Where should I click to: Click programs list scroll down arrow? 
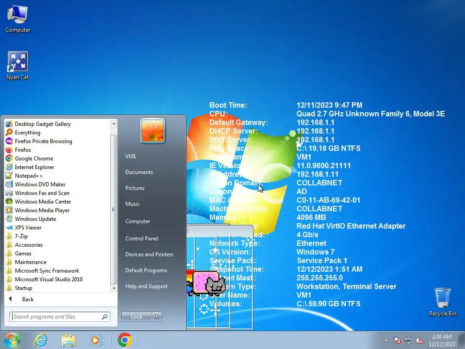(x=114, y=288)
